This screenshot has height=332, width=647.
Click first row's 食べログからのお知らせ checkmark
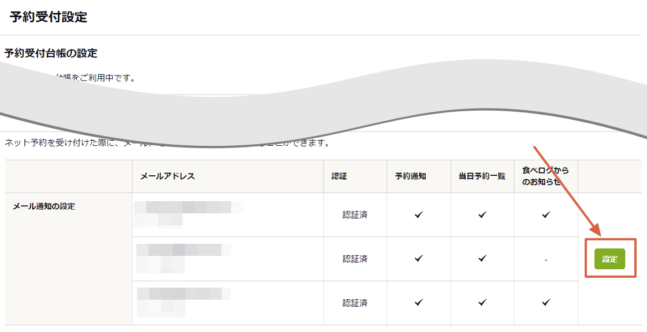(546, 215)
